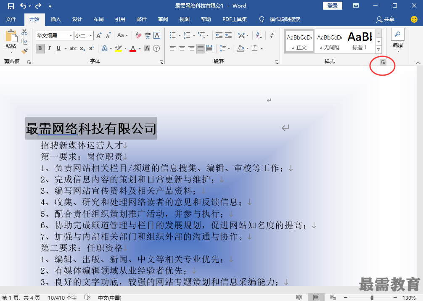Toggle superscript formatting

(92, 48)
